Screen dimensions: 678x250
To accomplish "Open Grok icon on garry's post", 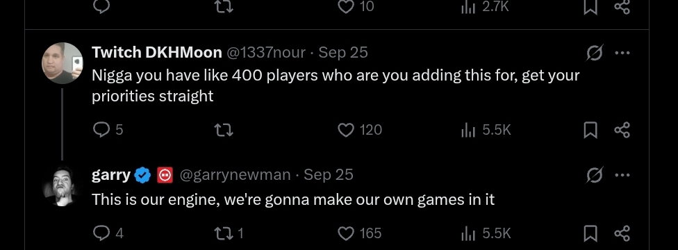I will tap(595, 175).
